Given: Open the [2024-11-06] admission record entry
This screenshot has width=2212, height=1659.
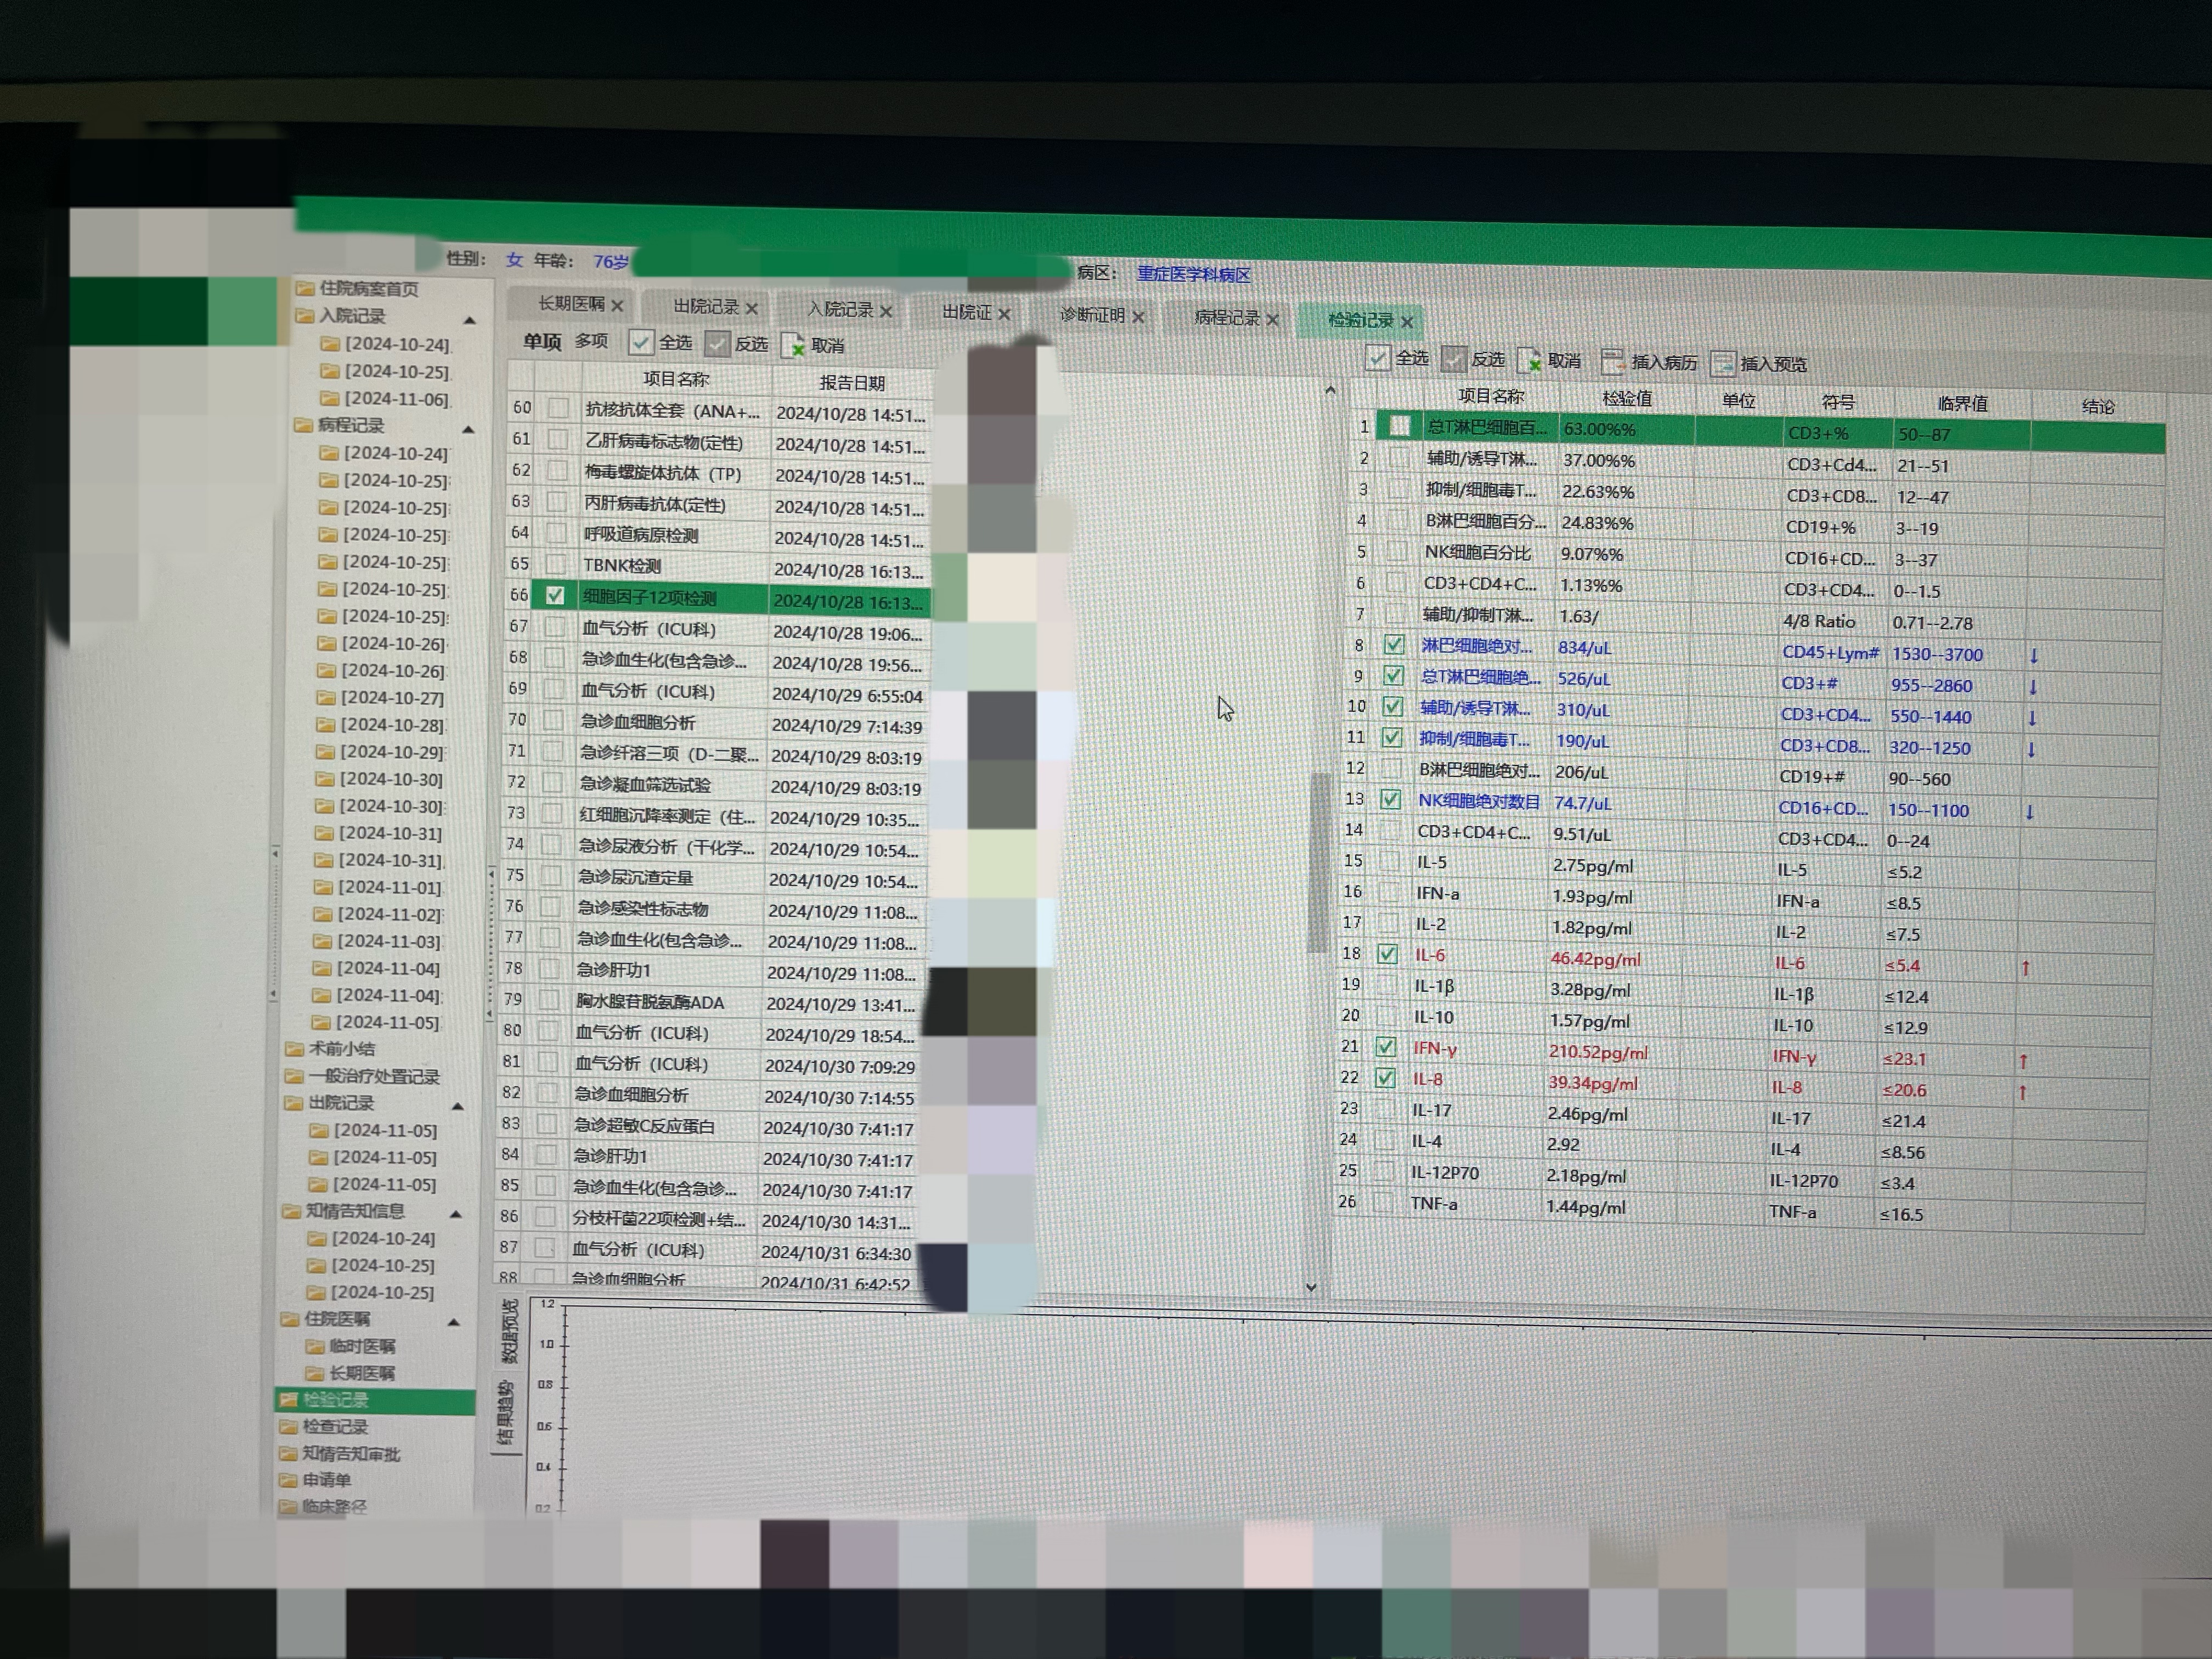Looking at the screenshot, I should (x=385, y=398).
